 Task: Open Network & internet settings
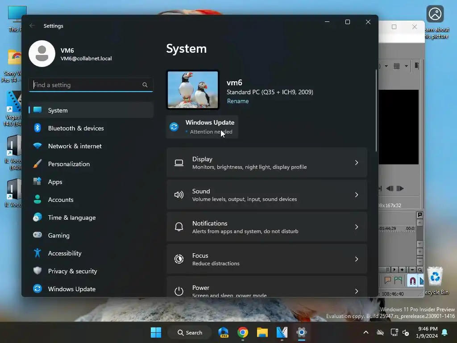click(91, 146)
